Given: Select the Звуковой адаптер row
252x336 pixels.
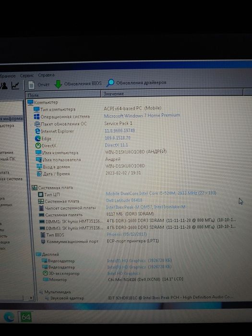Looking at the screenshot, I should (67, 298).
